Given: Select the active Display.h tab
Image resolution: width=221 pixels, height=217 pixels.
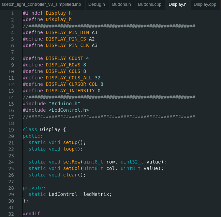Looking at the screenshot, I should (x=177, y=4).
